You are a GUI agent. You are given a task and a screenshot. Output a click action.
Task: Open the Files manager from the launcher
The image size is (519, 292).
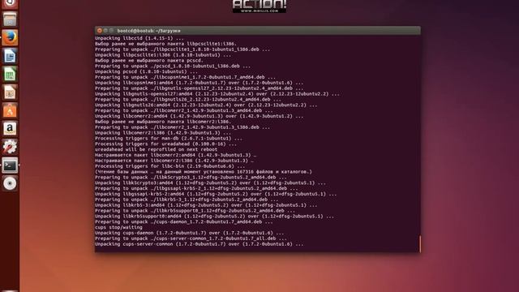tap(10, 19)
